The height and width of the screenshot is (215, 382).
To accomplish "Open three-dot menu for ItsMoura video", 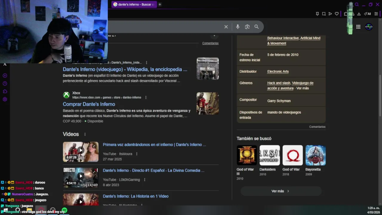I will coord(137,154).
